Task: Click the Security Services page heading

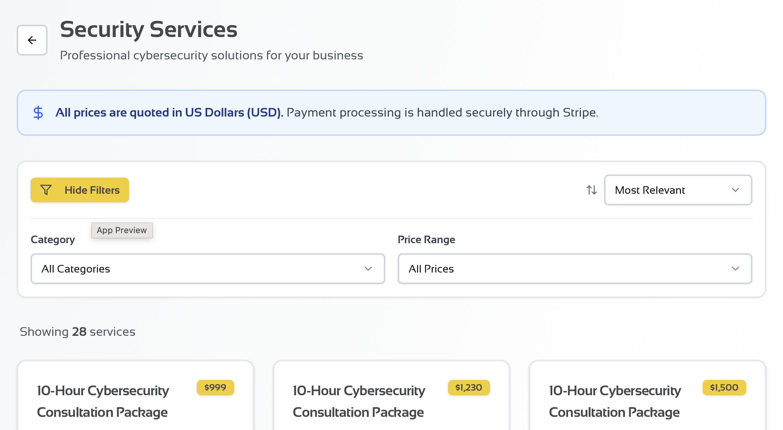Action: click(148, 30)
